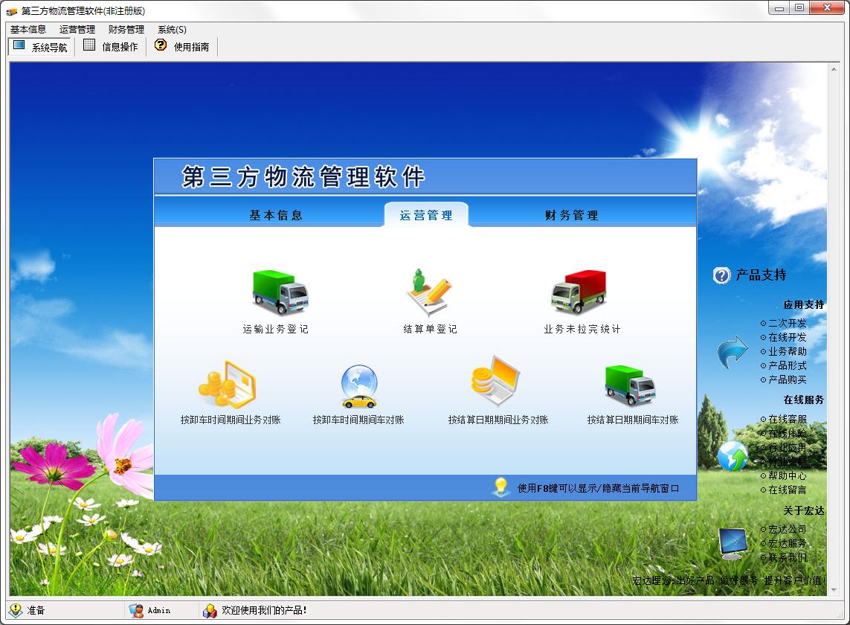Click the monitor icon beside 关于宏达

(733, 544)
